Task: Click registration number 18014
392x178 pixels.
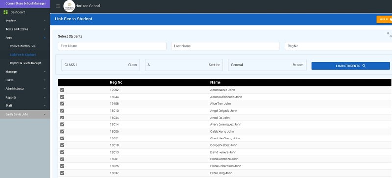Action: point(114,124)
